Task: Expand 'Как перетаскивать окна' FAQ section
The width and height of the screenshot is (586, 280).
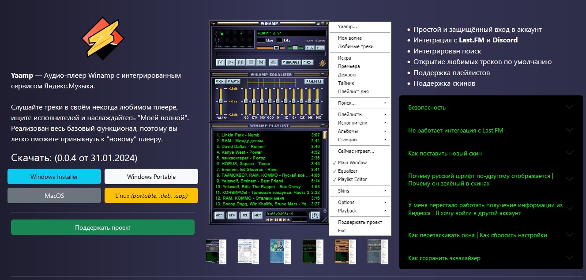Action: tap(491, 235)
